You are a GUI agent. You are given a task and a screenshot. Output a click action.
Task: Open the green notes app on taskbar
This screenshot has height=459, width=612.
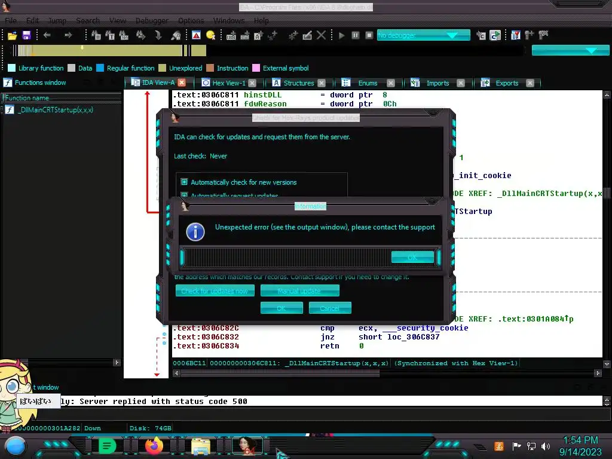coord(107,446)
